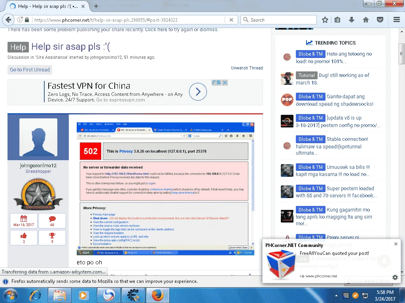Close the Fastest VPN ad
Screen dimensions: 405x303
pos(225,82)
